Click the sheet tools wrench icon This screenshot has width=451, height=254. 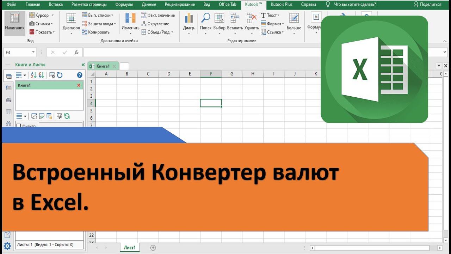[59, 116]
